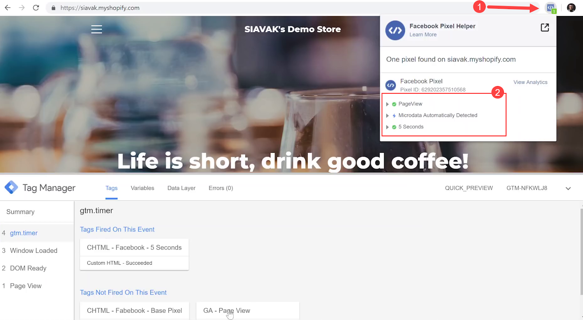Follow the Learn More link
Viewport: 583px width, 320px height.
[423, 35]
